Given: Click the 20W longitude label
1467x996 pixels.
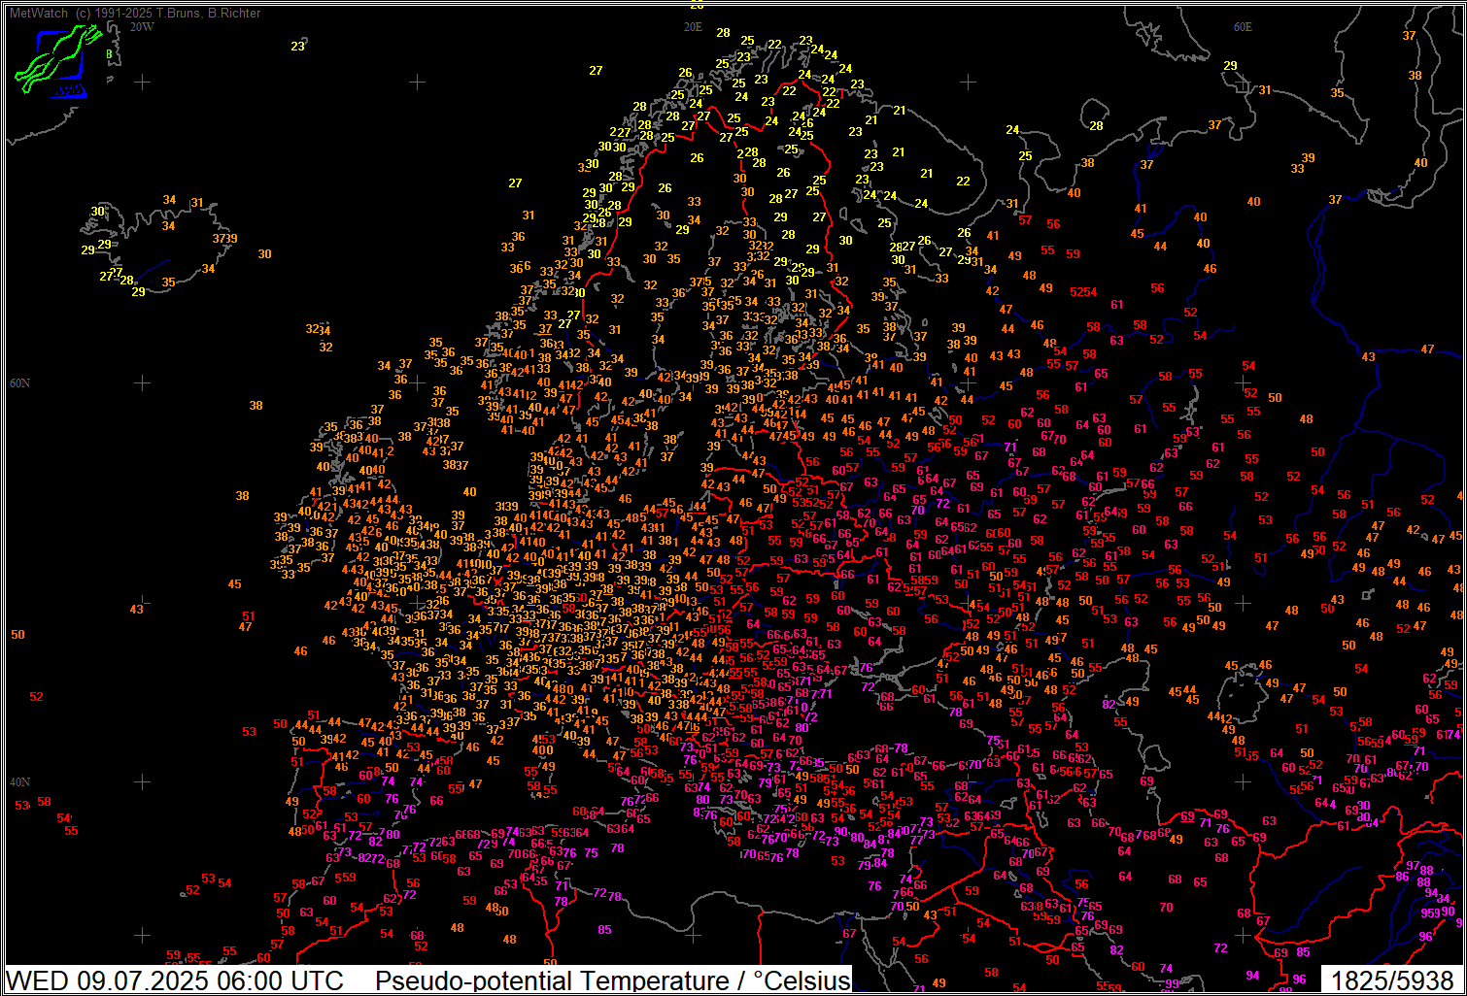Looking at the screenshot, I should [142, 27].
